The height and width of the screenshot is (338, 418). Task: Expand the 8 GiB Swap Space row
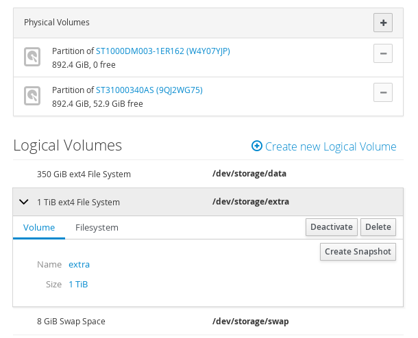pyautogui.click(x=71, y=321)
